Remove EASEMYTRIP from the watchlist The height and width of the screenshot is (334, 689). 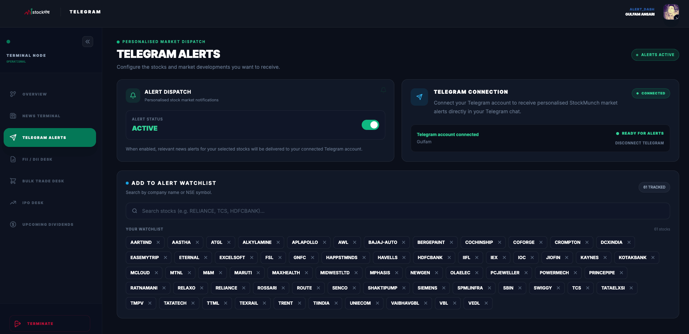click(165, 258)
